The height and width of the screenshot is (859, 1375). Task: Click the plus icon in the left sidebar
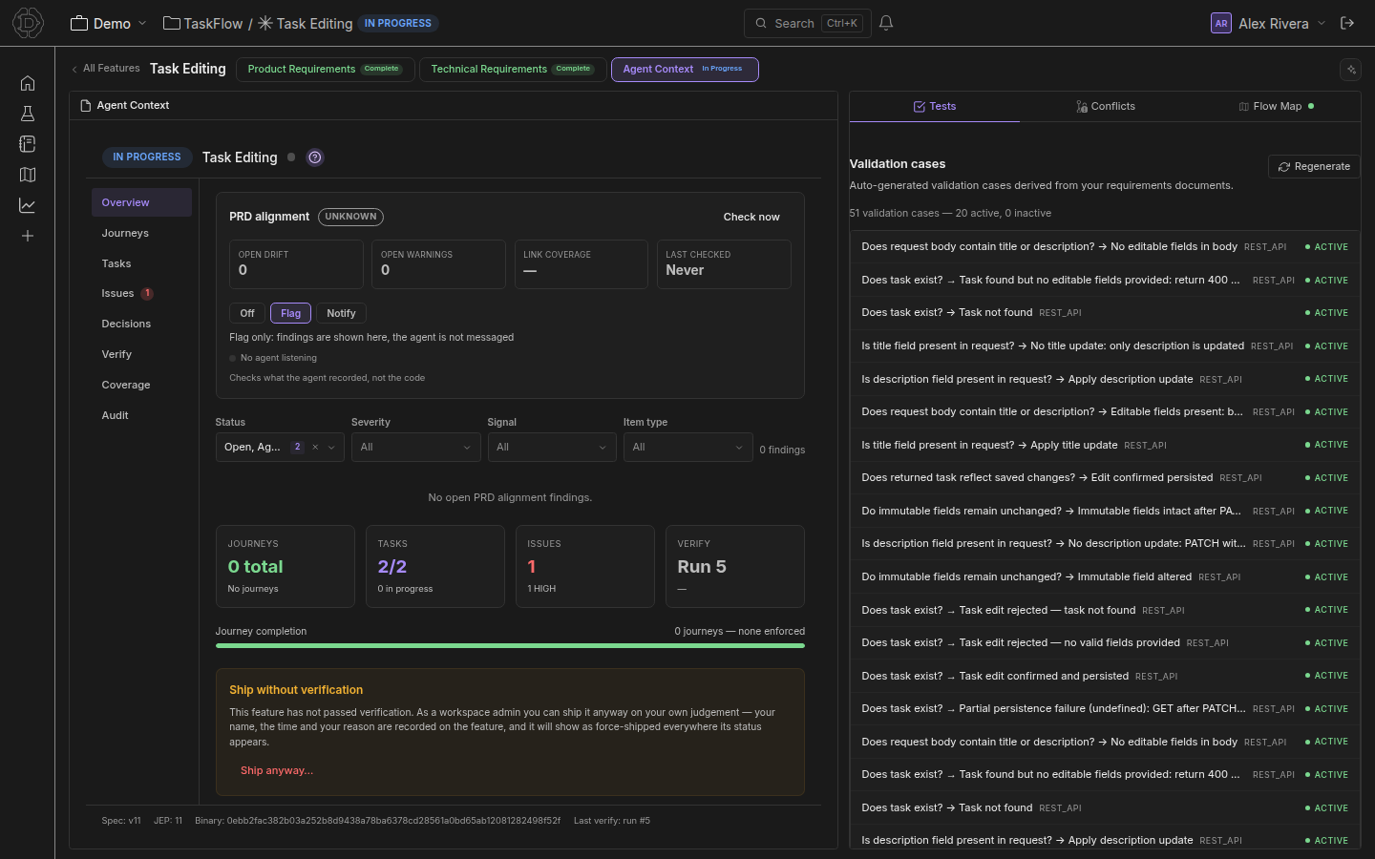point(28,236)
